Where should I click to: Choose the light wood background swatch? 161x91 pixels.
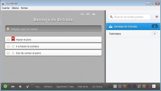(144, 86)
